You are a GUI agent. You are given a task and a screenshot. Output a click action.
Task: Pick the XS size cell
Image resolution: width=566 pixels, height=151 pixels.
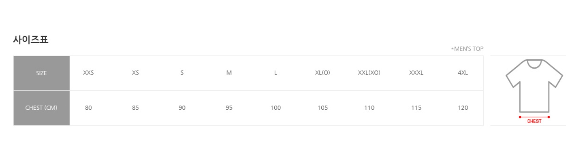coord(135,73)
